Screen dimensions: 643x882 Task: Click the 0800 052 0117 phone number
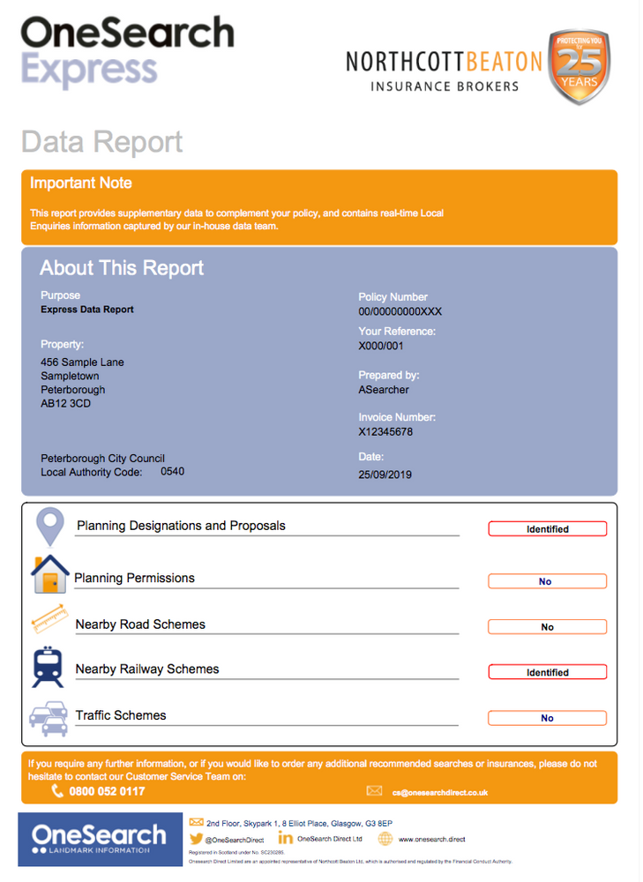[107, 791]
